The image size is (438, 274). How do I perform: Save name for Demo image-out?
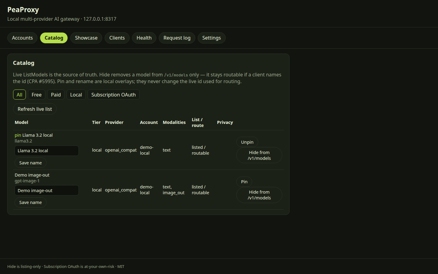pos(30,202)
